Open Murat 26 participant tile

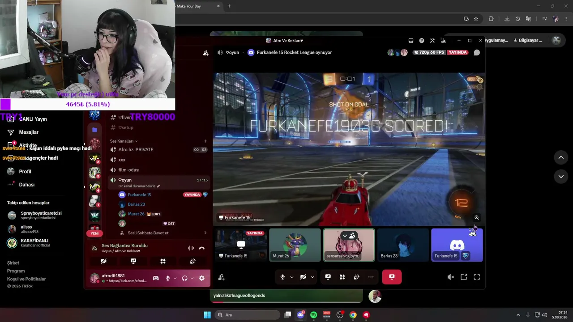tap(295, 245)
